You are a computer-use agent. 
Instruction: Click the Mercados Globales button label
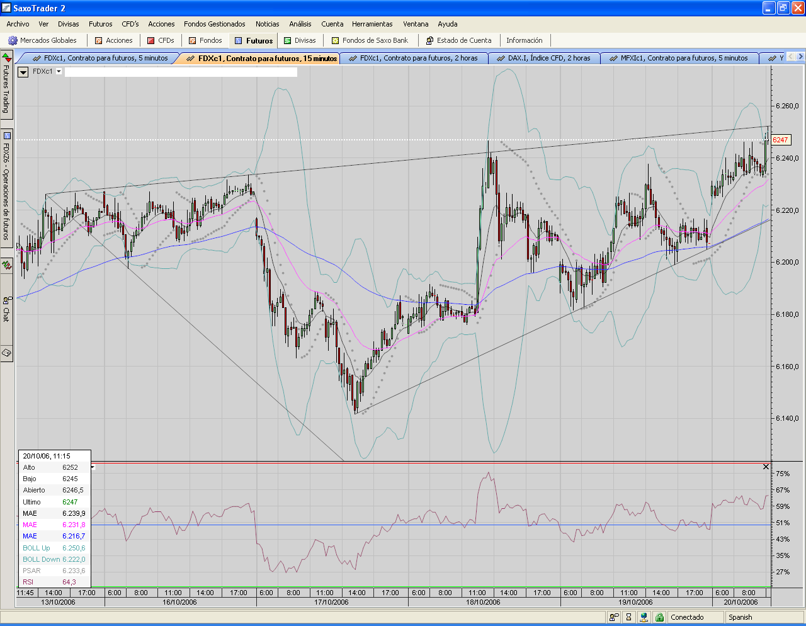click(48, 40)
